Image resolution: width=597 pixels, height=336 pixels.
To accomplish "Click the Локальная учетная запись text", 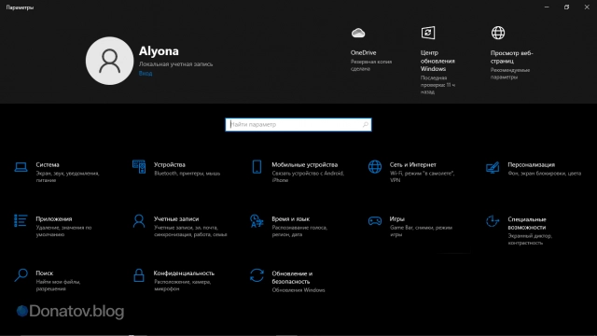I will point(175,64).
